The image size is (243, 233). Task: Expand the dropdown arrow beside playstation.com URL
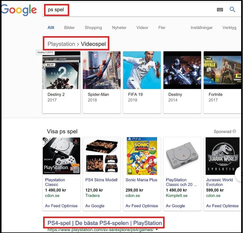[x=157, y=230]
